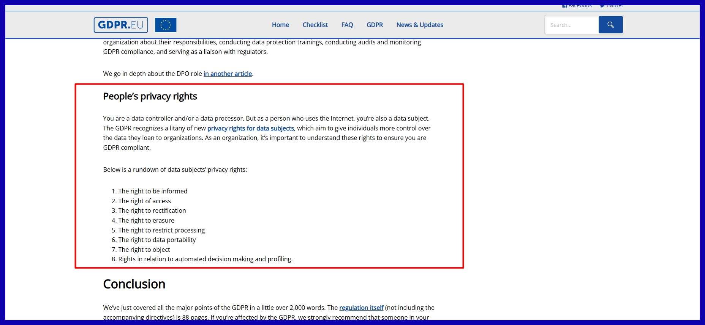705x325 pixels.
Task: Click "The right to data portability" item
Action: tap(157, 240)
